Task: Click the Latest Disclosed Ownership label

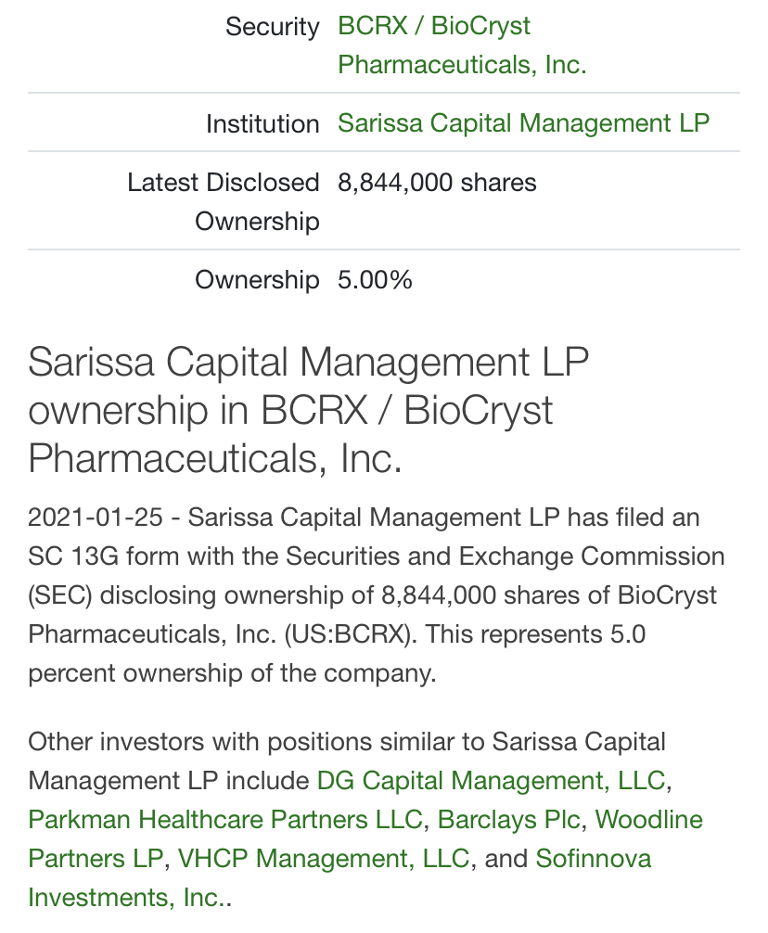Action: coord(224,201)
